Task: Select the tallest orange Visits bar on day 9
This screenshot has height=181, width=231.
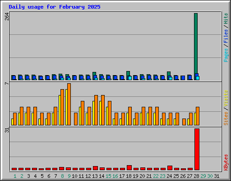Action: 69,104
